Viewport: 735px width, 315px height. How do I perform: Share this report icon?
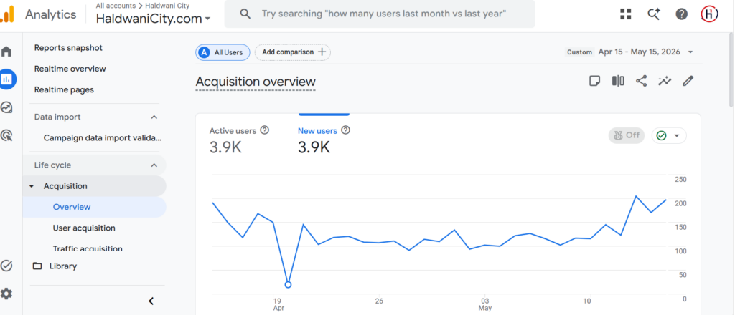(641, 82)
